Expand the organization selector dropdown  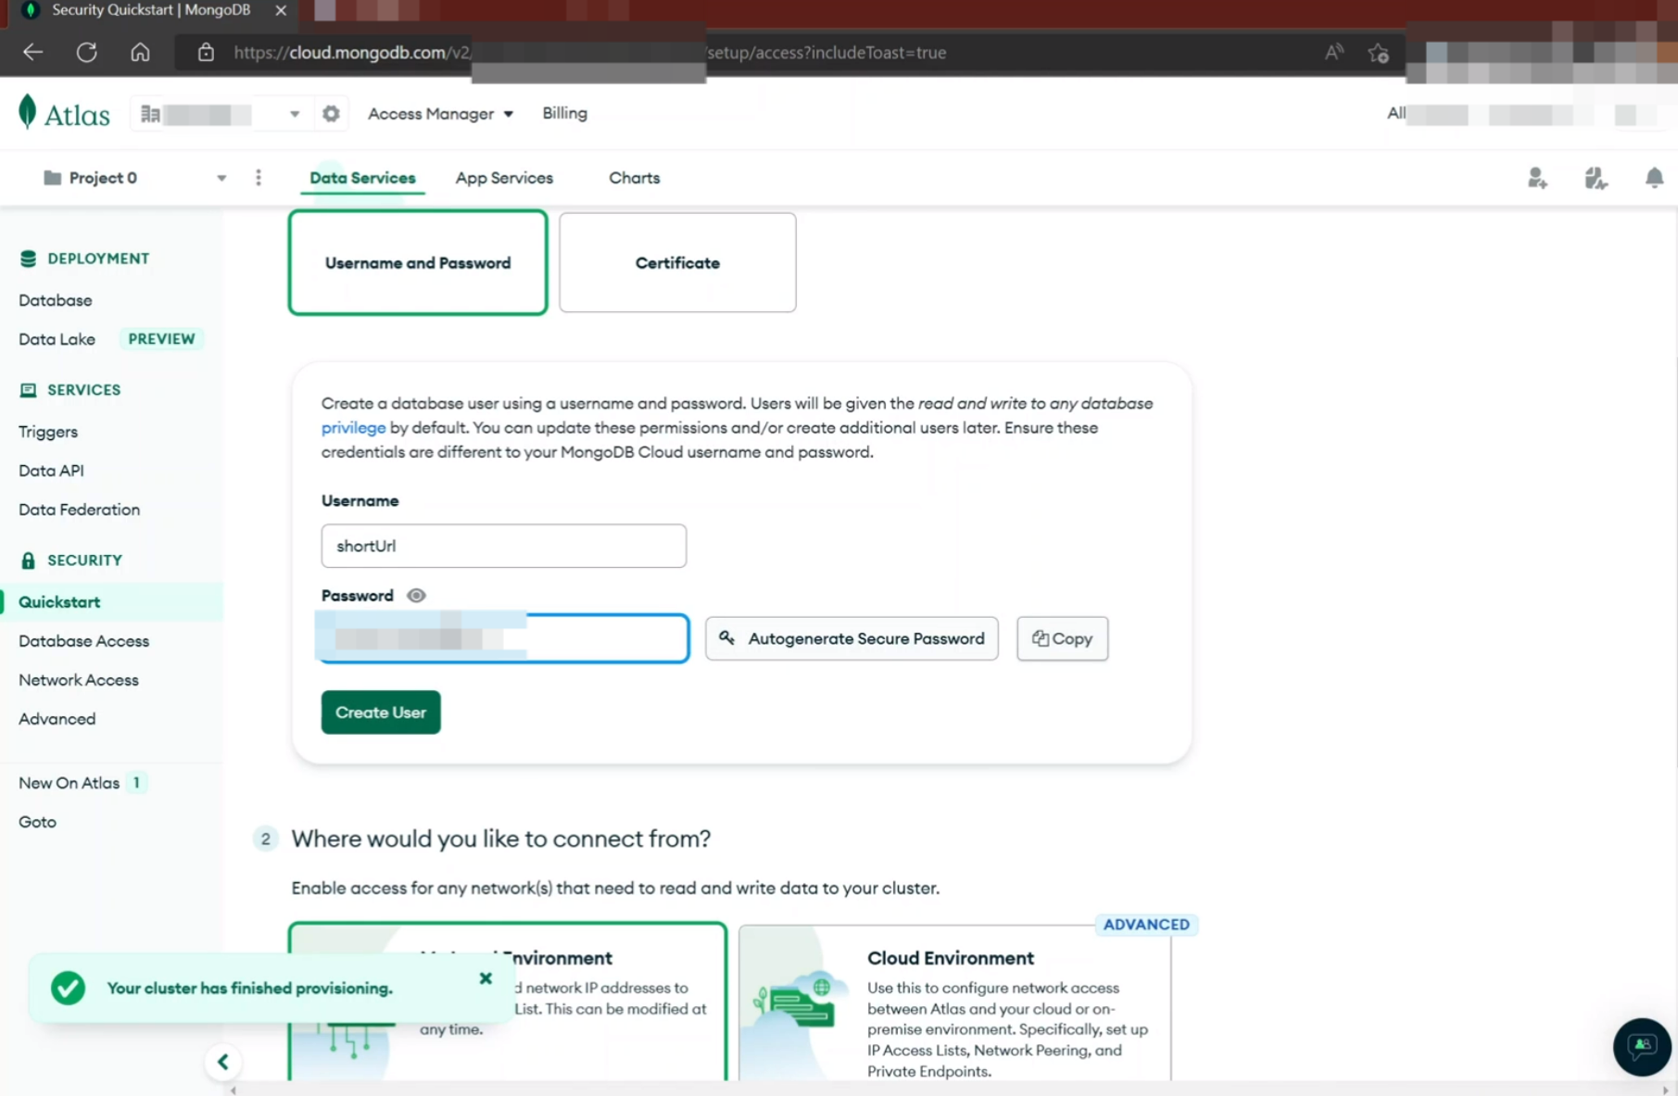point(294,114)
